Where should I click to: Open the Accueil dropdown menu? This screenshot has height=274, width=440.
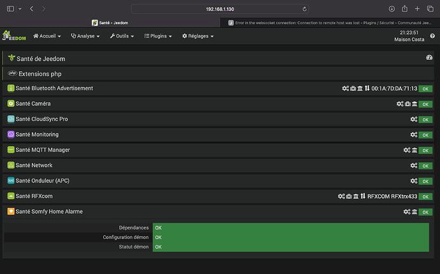(47, 36)
